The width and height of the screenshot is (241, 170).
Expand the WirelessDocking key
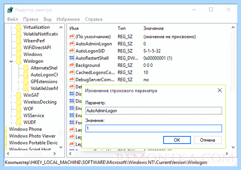point(11,102)
